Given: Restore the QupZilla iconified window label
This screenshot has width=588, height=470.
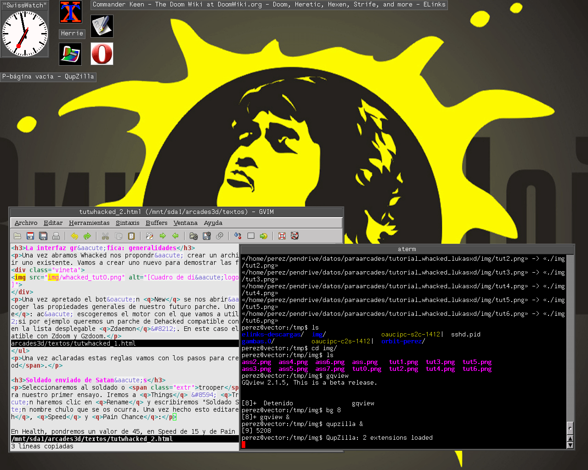Looking at the screenshot, I should [48, 77].
